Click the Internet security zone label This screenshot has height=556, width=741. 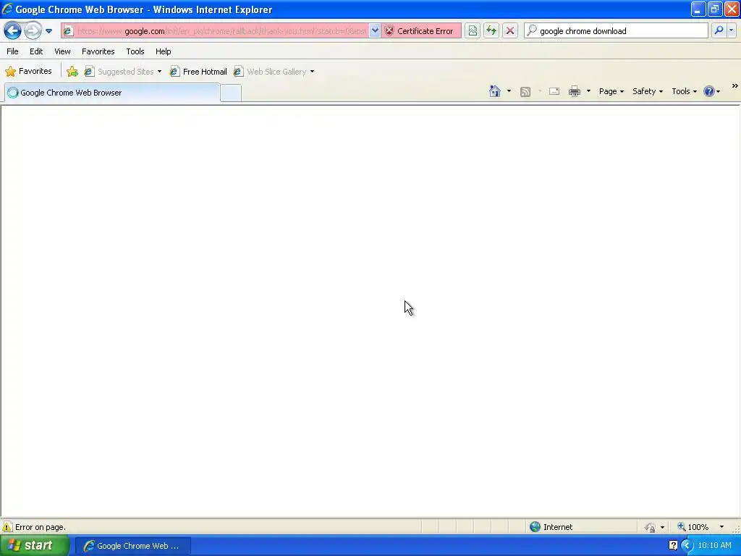(x=558, y=527)
